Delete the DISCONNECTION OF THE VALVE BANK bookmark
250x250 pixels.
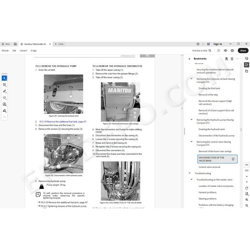point(233,159)
